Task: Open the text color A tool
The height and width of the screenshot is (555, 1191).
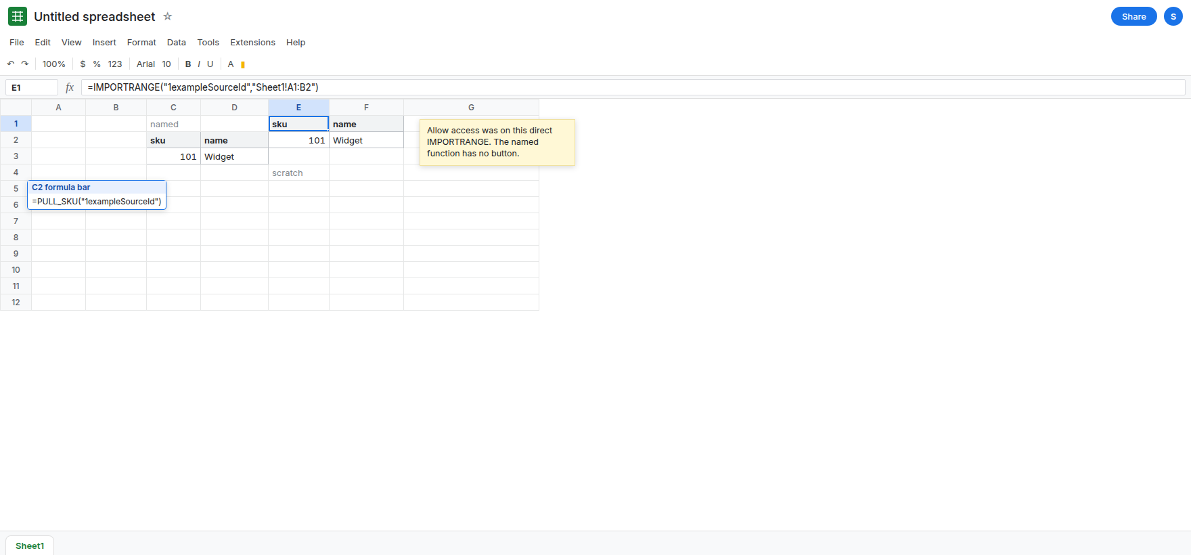Action: (231, 64)
